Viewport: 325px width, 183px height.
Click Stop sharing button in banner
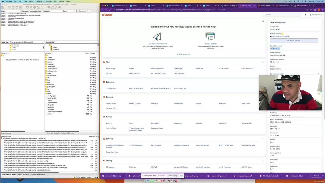pos(173,176)
